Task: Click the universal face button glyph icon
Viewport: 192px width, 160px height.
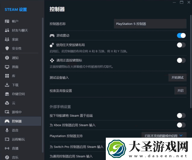Action: 52,60
